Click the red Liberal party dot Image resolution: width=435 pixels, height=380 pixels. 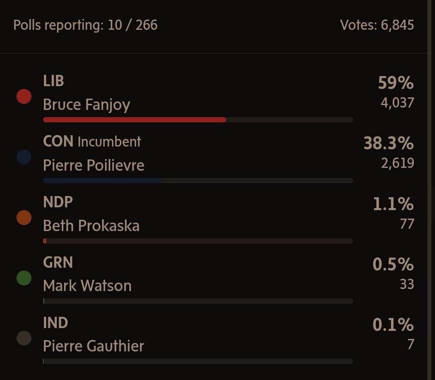[24, 97]
